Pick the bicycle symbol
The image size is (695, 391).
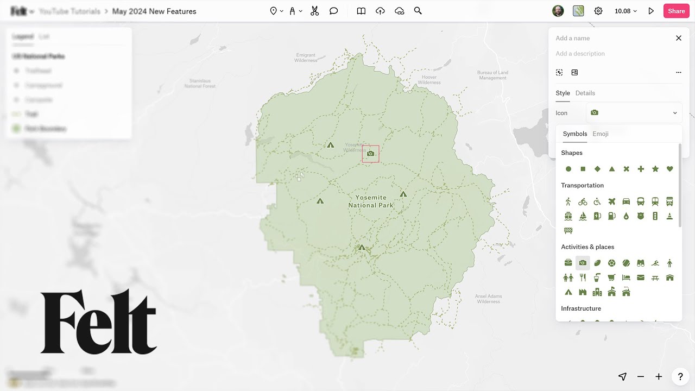pyautogui.click(x=583, y=201)
